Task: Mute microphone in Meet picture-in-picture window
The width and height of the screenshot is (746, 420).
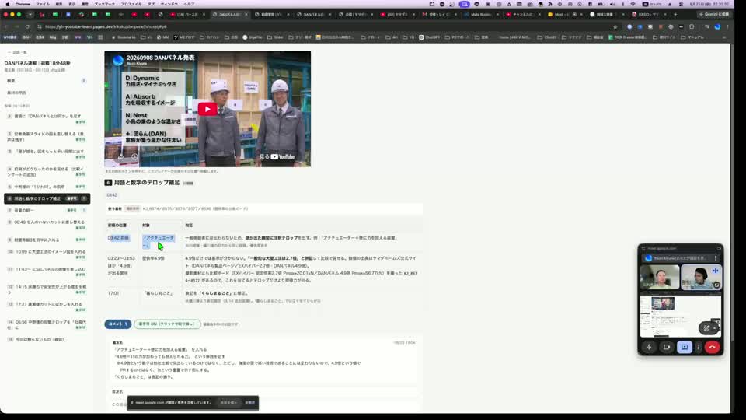Action: [649, 347]
